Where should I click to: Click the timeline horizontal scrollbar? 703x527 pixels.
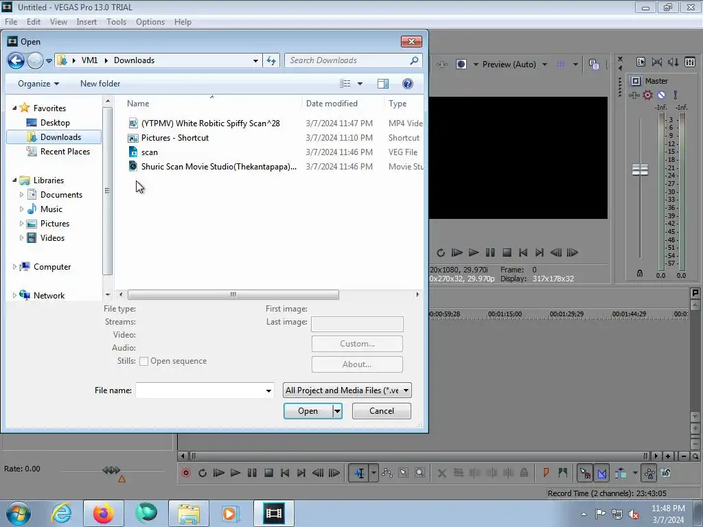click(x=419, y=456)
